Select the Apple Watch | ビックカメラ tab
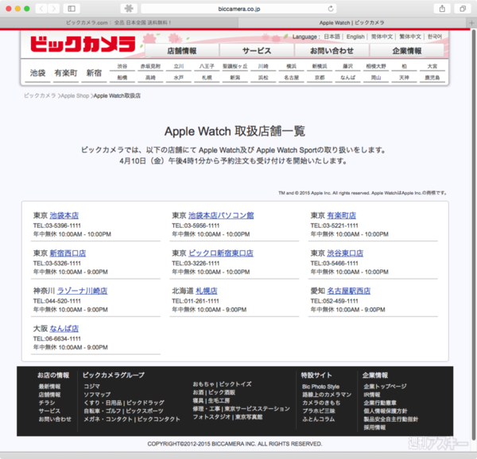477x459 pixels. 352,23
